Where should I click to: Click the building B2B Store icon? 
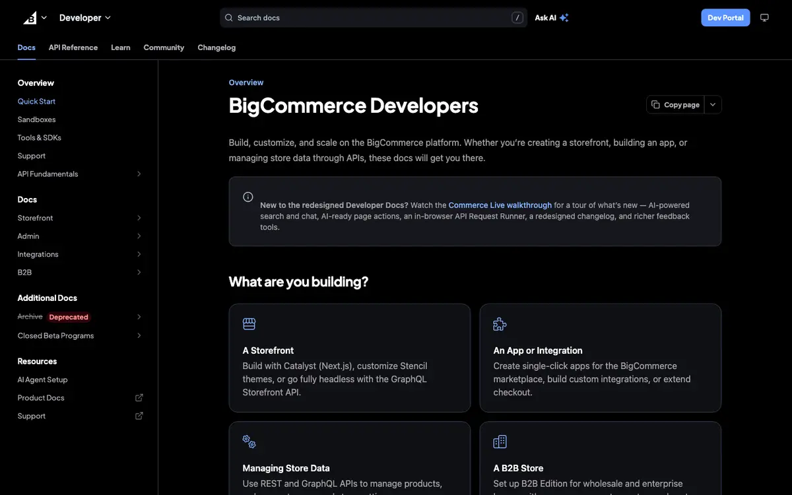pos(500,442)
